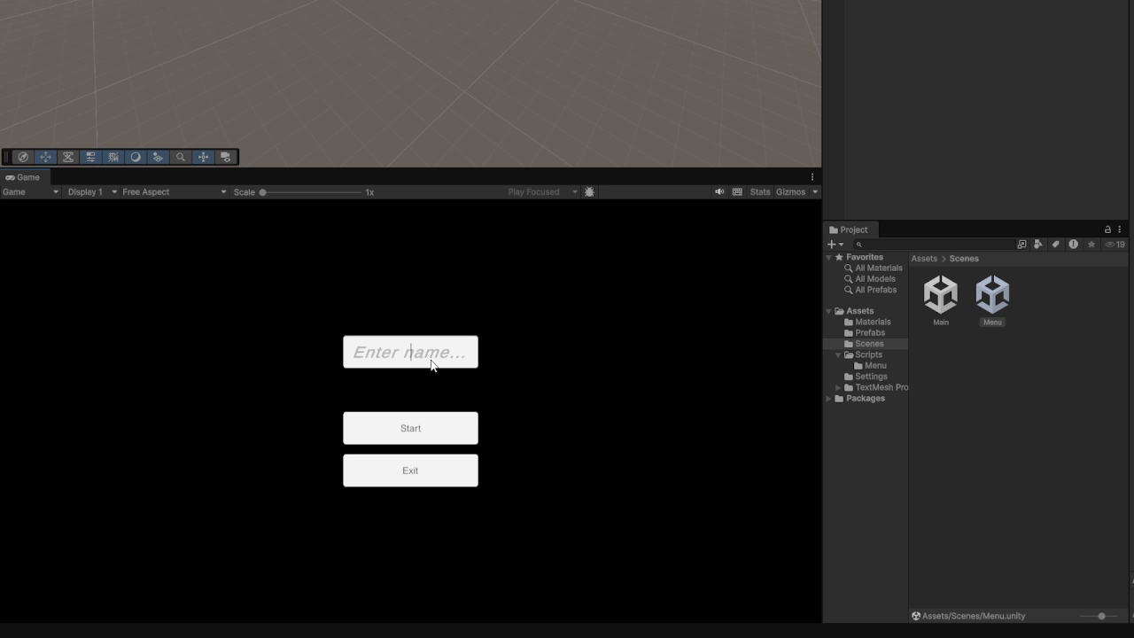
Task: Click the star favorite search icon
Action: (1091, 245)
